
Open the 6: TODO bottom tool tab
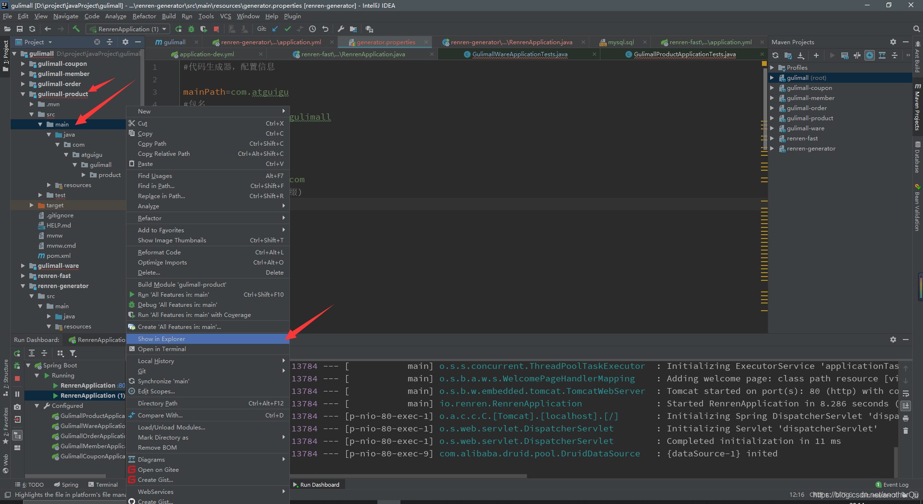(30, 484)
